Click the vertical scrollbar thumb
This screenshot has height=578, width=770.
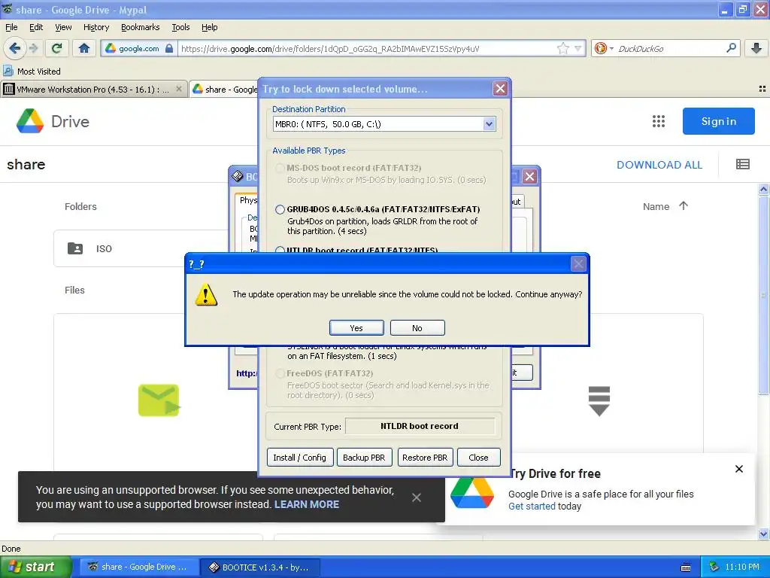[x=763, y=295]
